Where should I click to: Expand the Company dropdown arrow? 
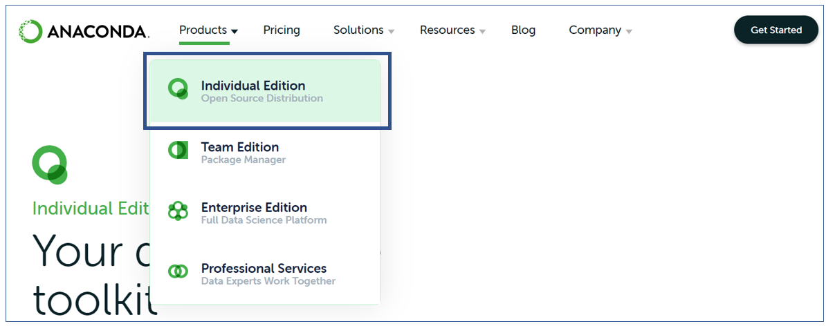point(628,32)
